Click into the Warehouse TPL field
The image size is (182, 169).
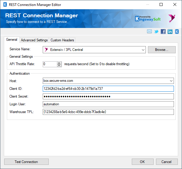(108, 112)
